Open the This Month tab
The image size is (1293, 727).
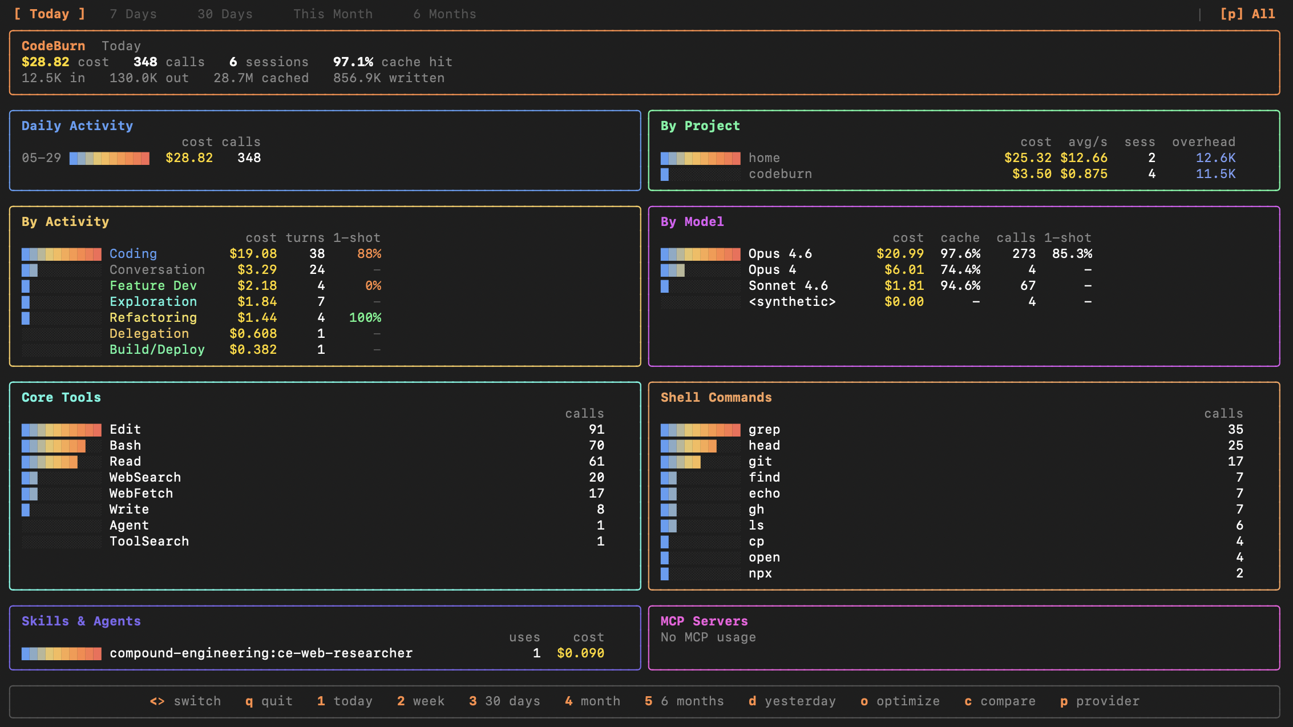tap(333, 14)
